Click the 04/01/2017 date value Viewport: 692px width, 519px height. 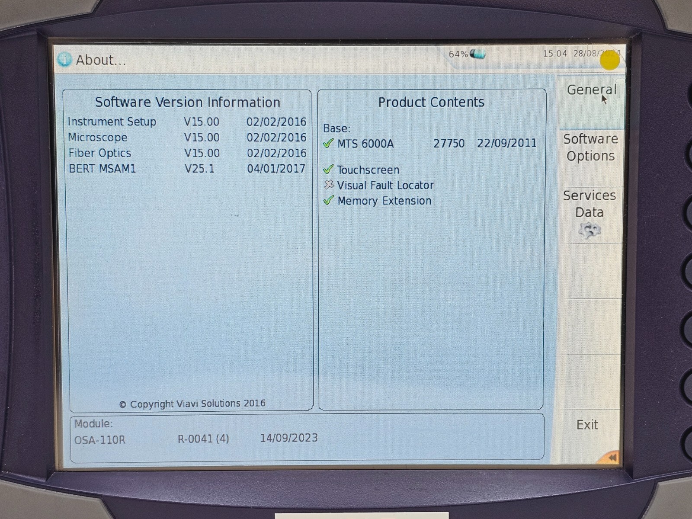pos(276,169)
